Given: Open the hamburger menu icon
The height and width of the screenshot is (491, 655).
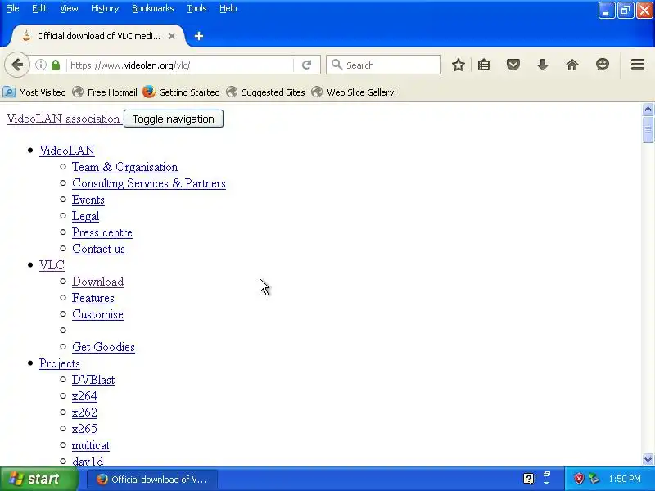Looking at the screenshot, I should [638, 65].
